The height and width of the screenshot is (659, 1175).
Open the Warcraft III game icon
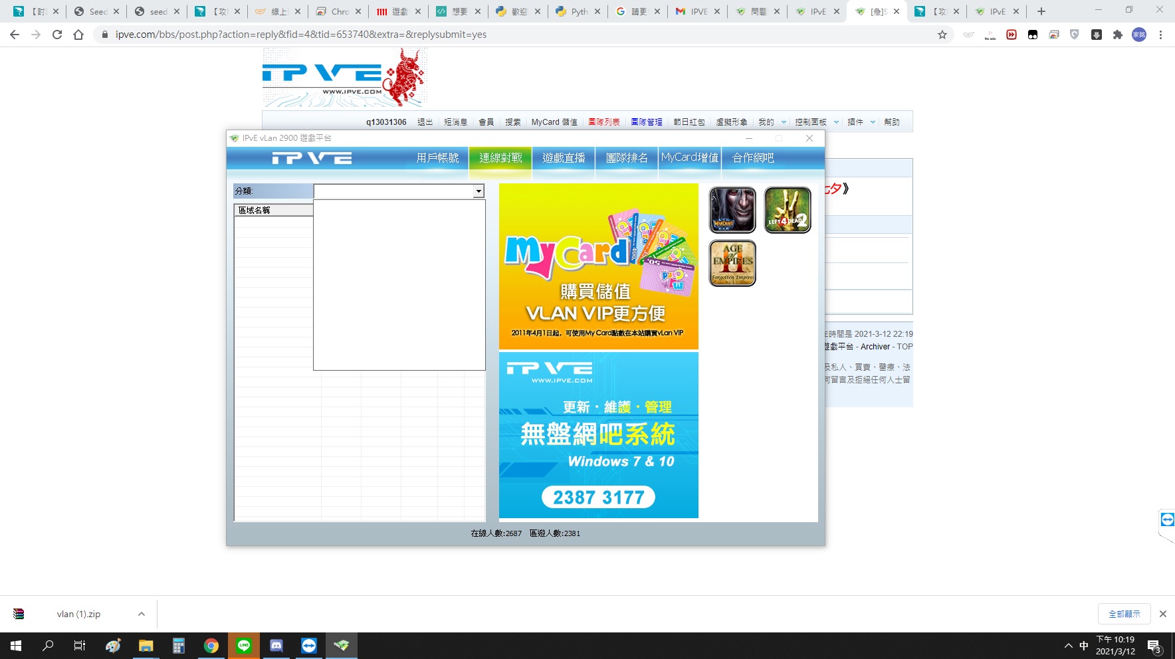732,210
